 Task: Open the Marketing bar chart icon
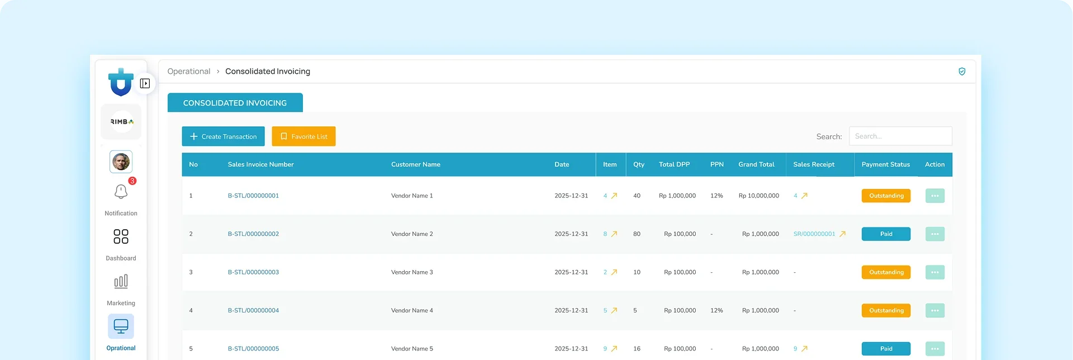coord(121,281)
